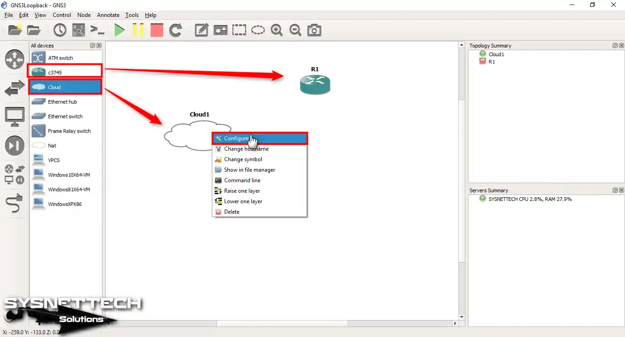Click the canvas vertical scrollbar
Viewport: 625px width, 337px height.
[462, 180]
